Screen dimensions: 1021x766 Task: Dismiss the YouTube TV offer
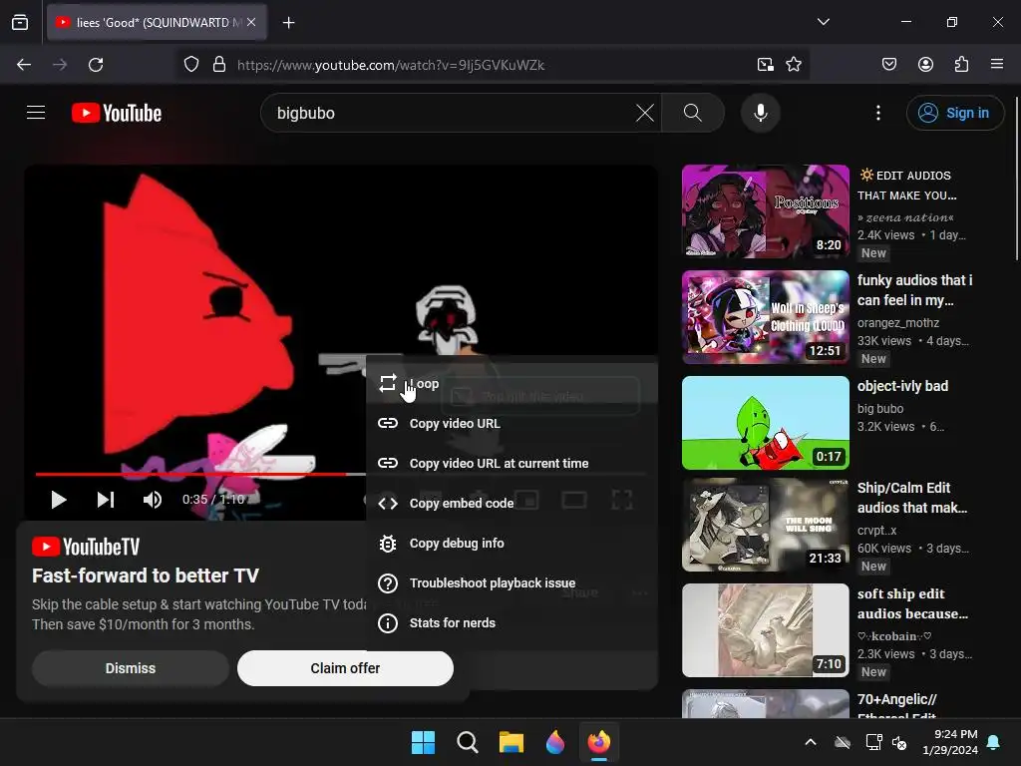(x=131, y=668)
